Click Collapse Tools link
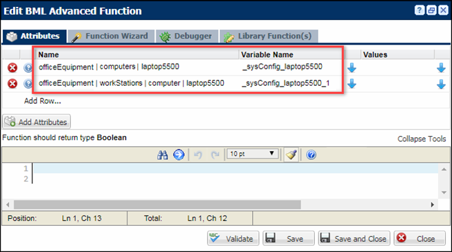452x252 pixels. (x=422, y=139)
